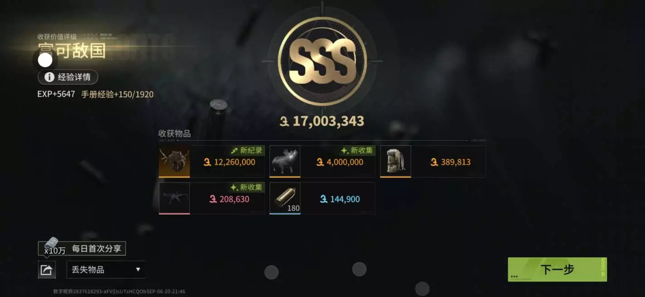
Task: Open the 丢失物品 dropdown
Action: point(106,269)
